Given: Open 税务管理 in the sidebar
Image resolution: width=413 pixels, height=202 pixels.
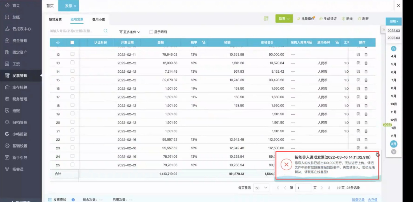Looking at the screenshot, I should [x=20, y=99].
